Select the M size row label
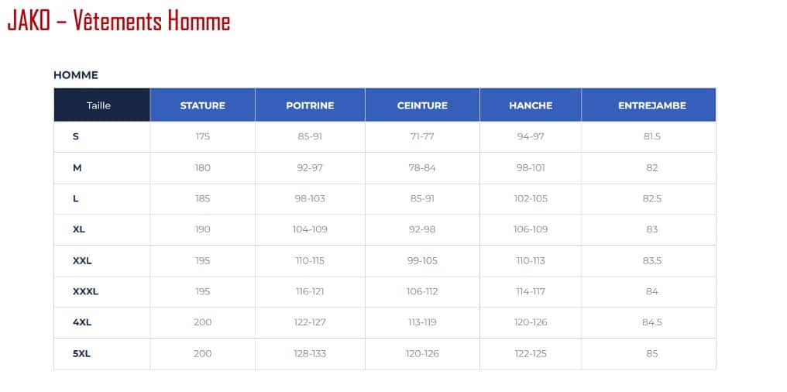The image size is (787, 392). click(x=77, y=167)
